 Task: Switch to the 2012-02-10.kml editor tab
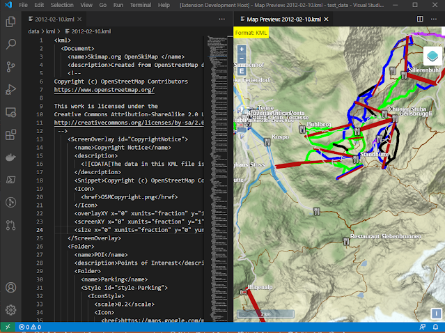coord(54,19)
